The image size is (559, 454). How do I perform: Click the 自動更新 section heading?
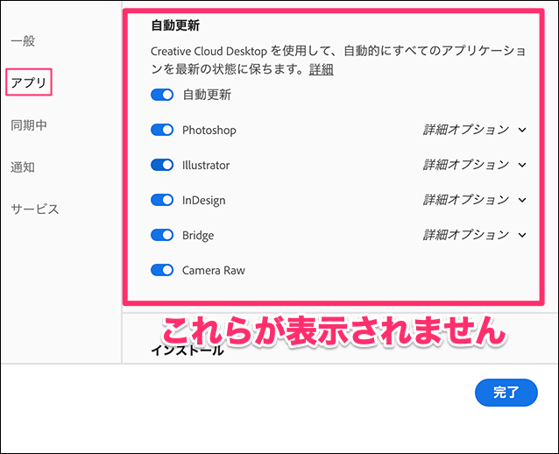coord(175,25)
